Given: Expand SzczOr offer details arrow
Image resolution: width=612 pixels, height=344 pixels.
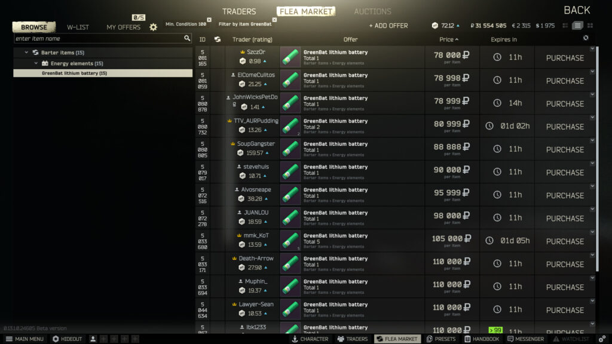Looking at the screenshot, I should coord(592,49).
